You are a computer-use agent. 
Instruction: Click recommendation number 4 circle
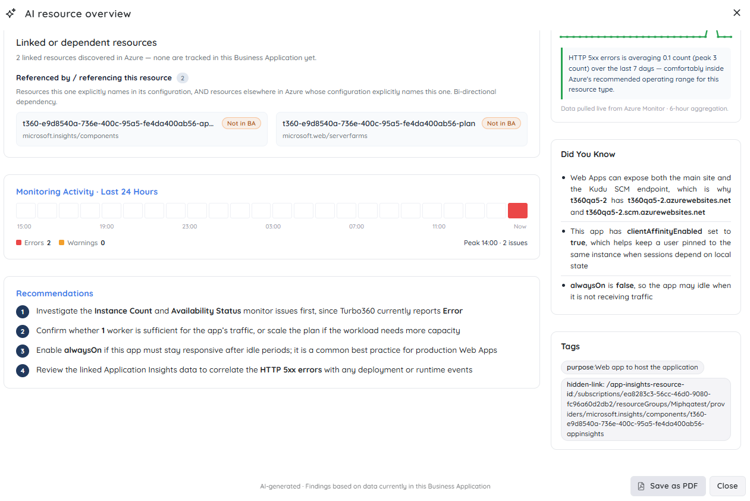(x=23, y=371)
